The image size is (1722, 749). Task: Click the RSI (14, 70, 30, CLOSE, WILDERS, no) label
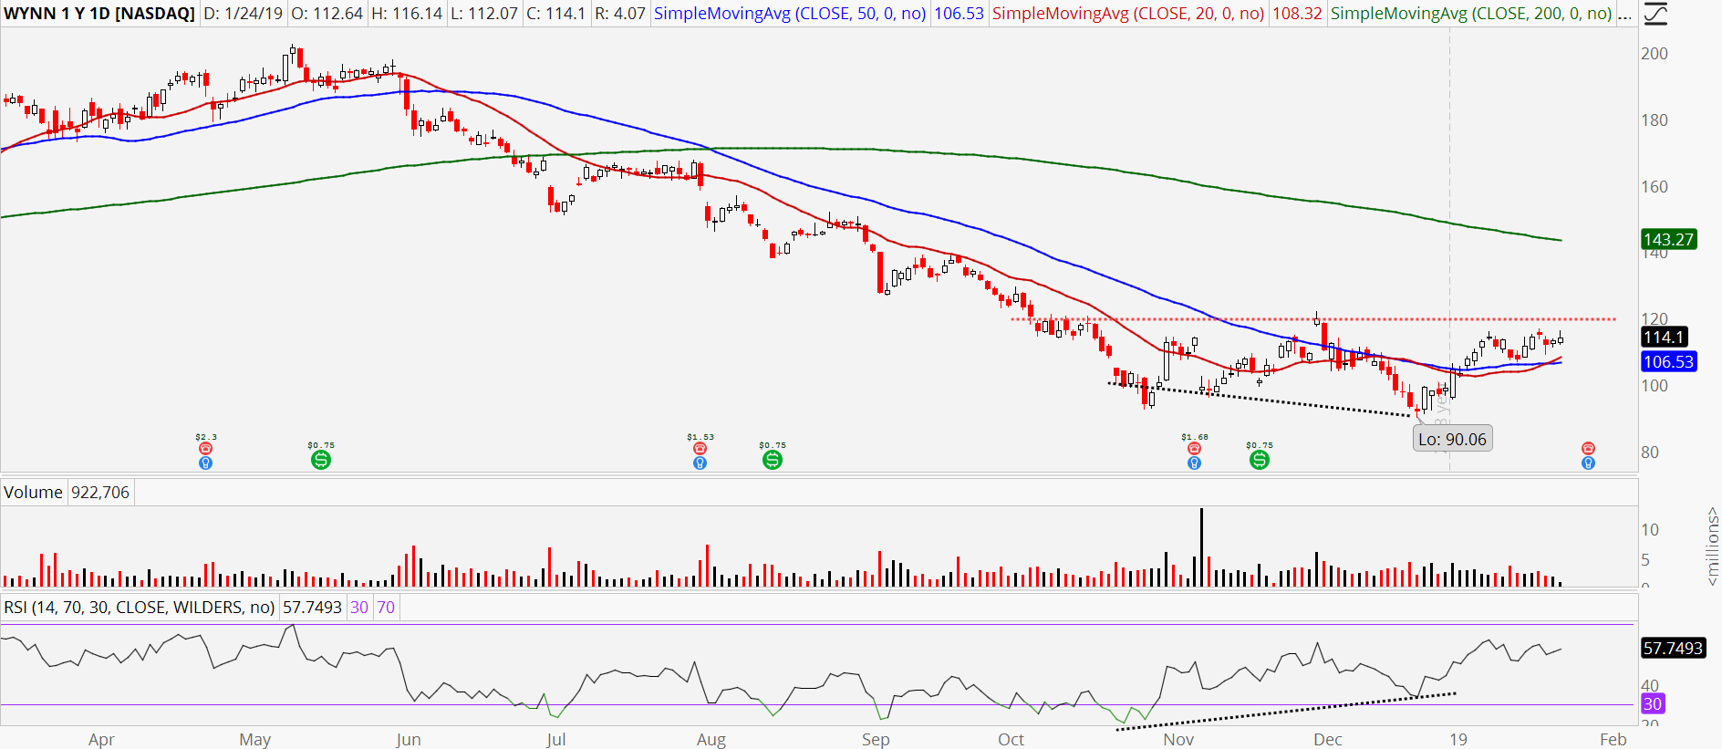coord(140,608)
